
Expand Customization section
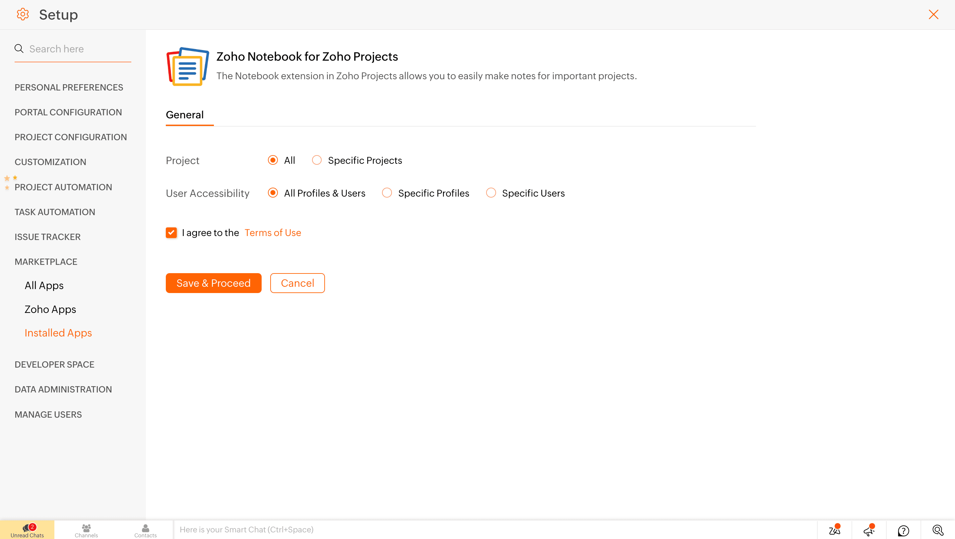(x=50, y=162)
